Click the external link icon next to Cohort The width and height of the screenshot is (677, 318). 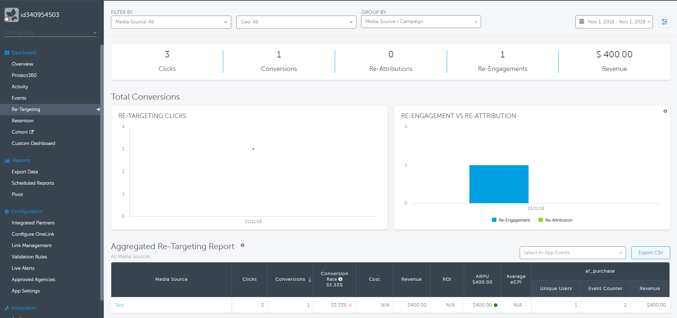pos(32,132)
